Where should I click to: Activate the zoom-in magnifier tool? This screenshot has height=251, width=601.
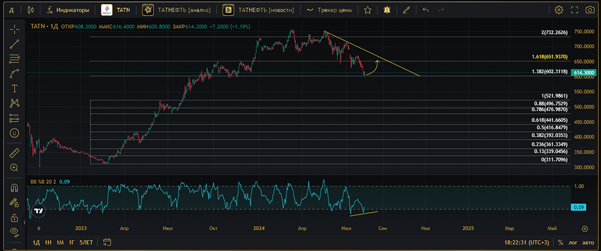coord(14,168)
